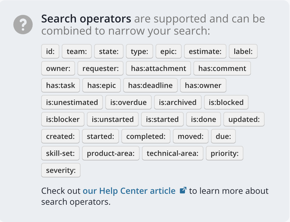
Task: Open the Help Center article link
Action: (129, 191)
